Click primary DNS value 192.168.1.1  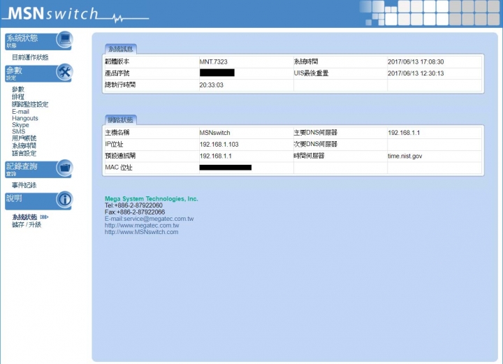pyautogui.click(x=404, y=133)
